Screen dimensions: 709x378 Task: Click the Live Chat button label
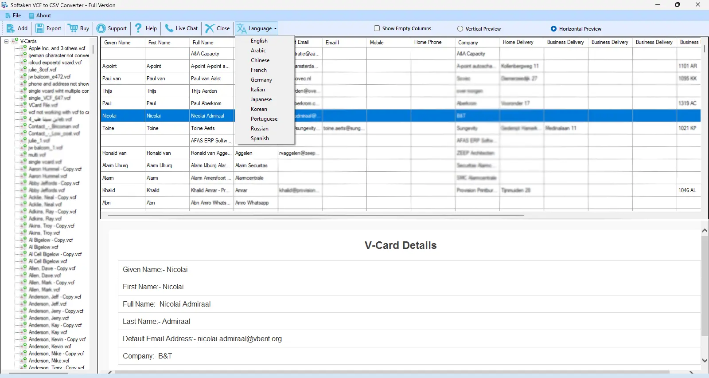tap(187, 28)
